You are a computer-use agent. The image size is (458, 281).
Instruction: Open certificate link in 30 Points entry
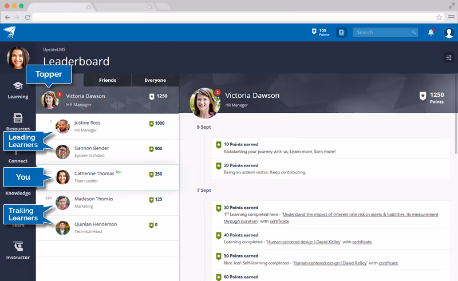pos(279,221)
